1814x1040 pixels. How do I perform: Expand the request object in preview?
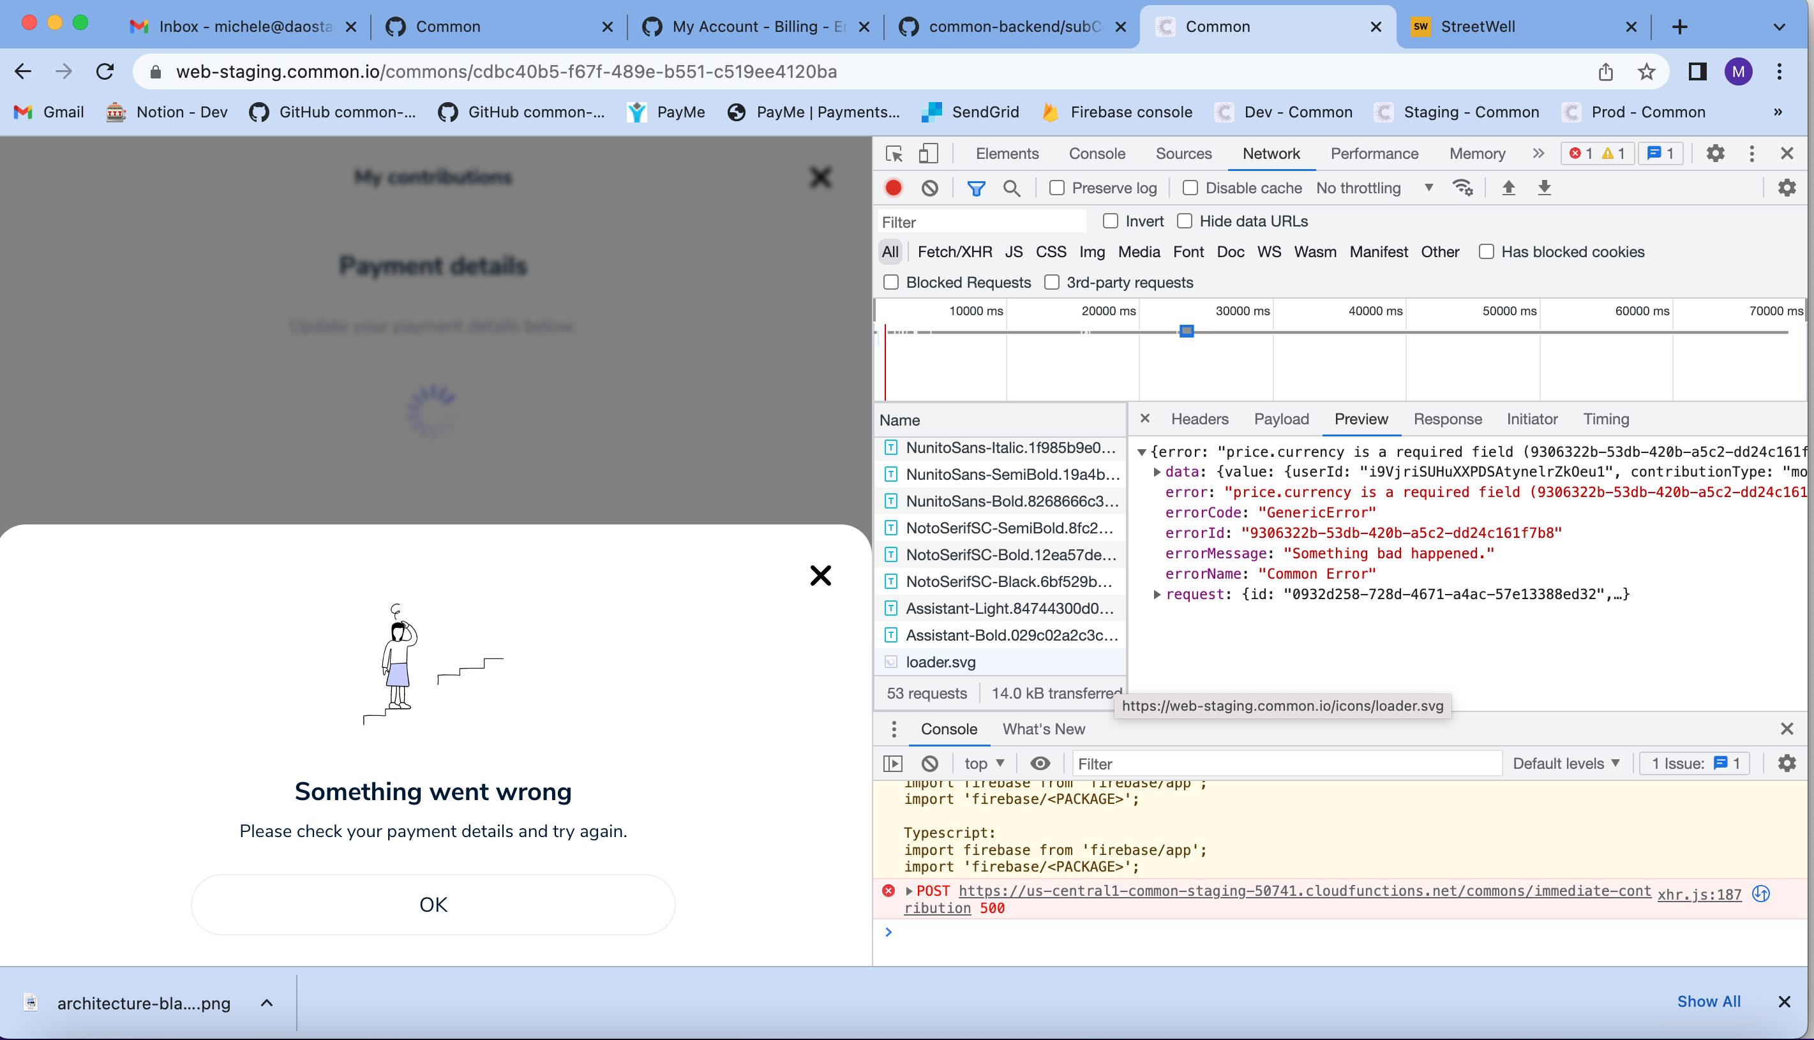coord(1157,594)
